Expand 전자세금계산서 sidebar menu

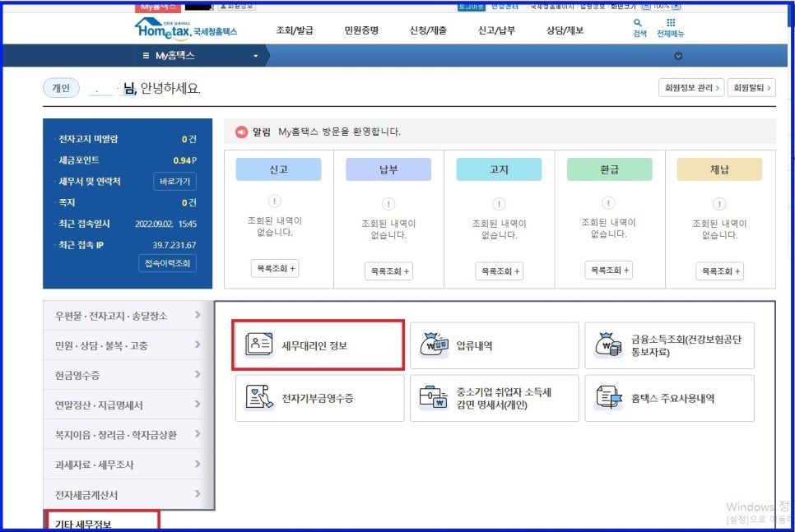125,494
